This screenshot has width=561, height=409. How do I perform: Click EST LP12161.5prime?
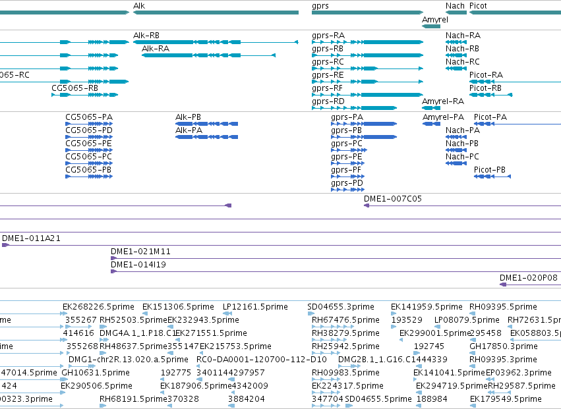pos(256,307)
